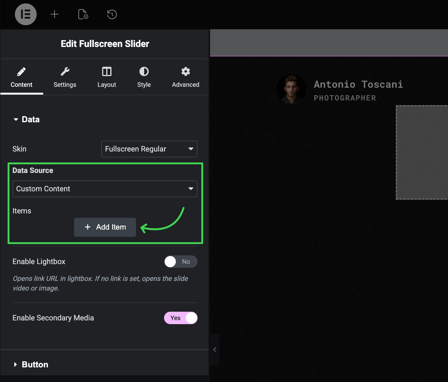Screen dimensions: 448x382
Task: Open the Skin dropdown
Action: coord(149,149)
